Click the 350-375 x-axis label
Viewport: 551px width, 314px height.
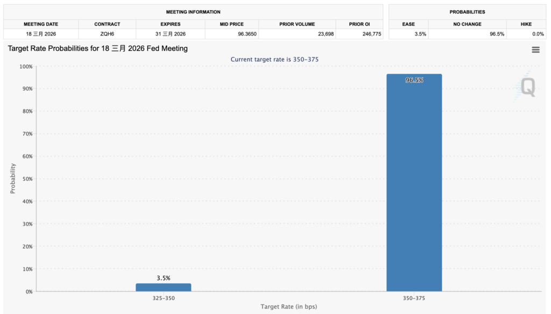[414, 297]
